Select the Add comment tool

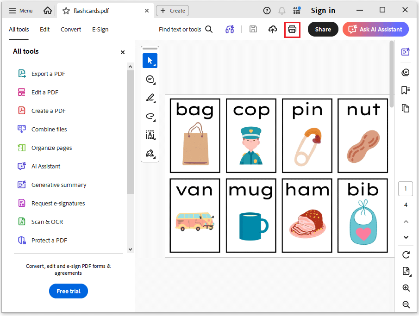[150, 79]
